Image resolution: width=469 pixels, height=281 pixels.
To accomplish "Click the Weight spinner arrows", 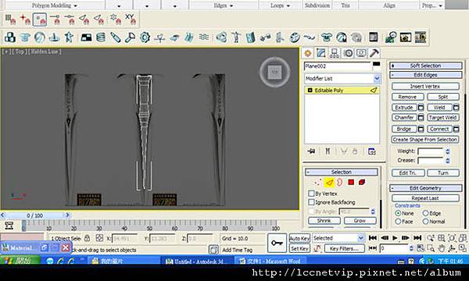I will click(447, 151).
